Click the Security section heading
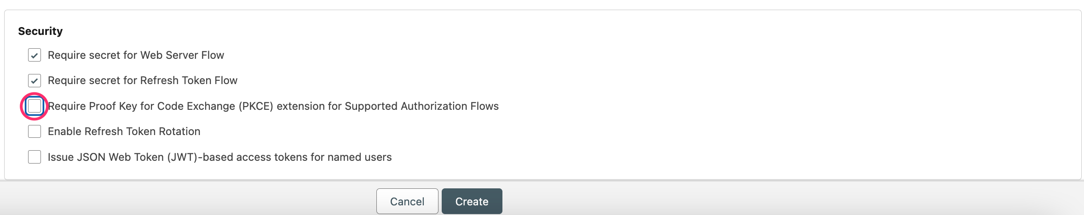The image size is (1084, 215). point(40,31)
